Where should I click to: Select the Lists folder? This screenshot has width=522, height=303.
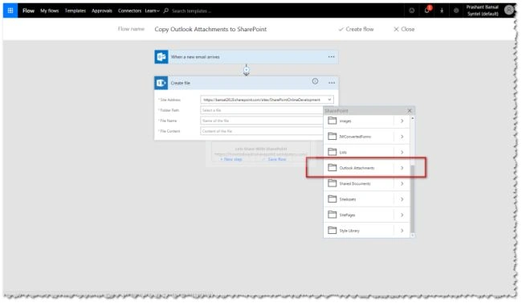pyautogui.click(x=358, y=153)
